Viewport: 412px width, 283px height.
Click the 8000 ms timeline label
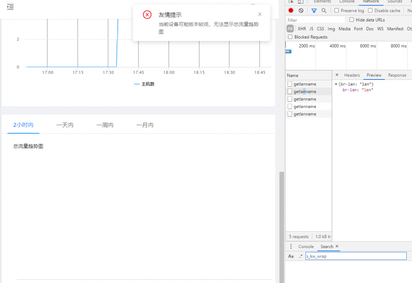pyautogui.click(x=399, y=46)
